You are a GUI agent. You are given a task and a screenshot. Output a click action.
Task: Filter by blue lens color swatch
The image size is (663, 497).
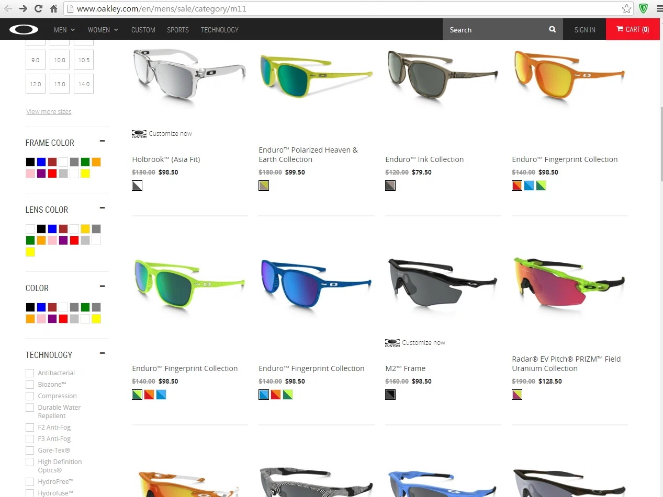tap(52, 229)
